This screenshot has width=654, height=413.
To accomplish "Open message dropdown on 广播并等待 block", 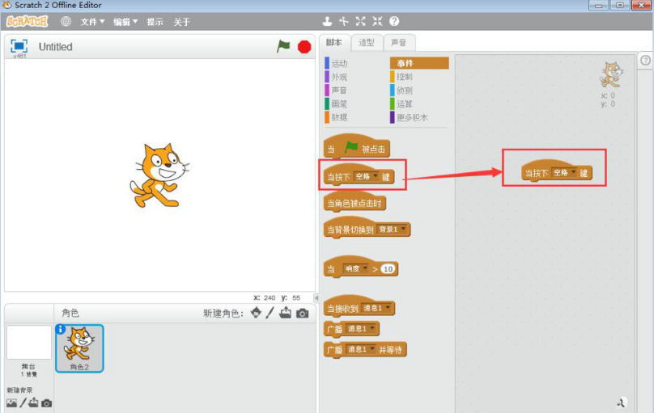I will click(361, 349).
